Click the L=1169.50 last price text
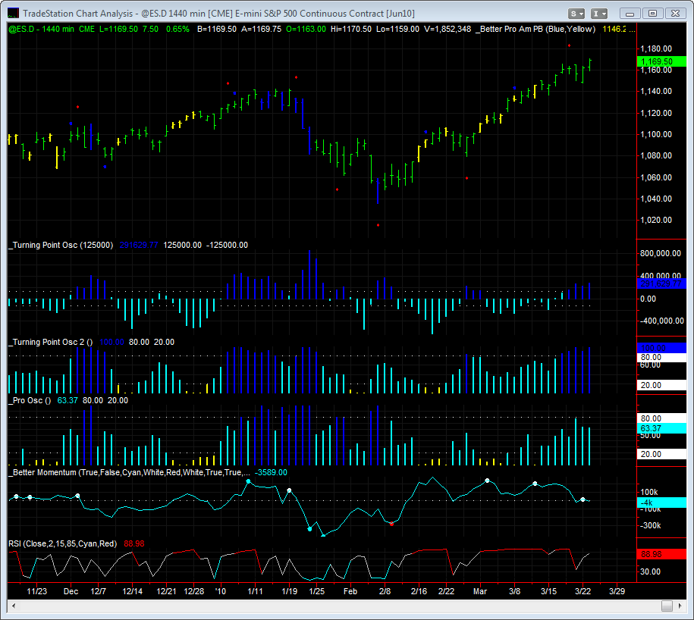Image resolution: width=694 pixels, height=620 pixels. point(118,30)
